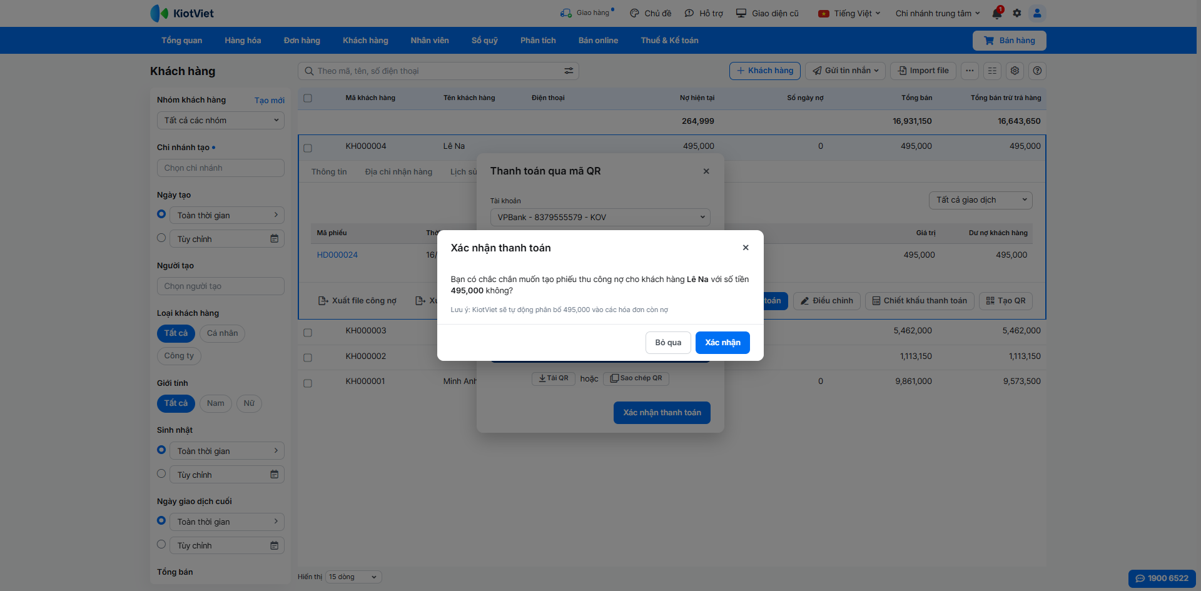Toggle the select-all customers checkbox
The height and width of the screenshot is (591, 1201).
(x=308, y=98)
